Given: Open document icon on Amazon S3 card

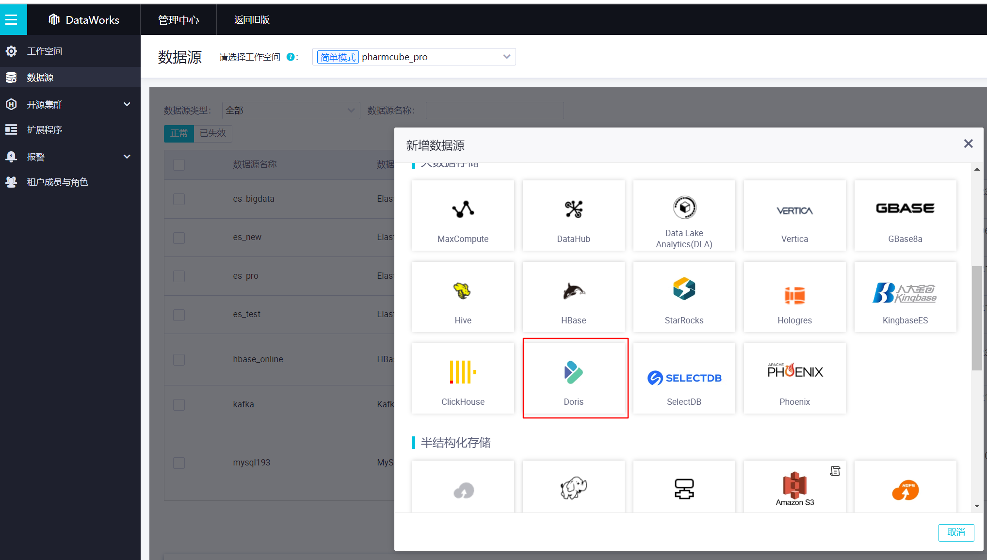Looking at the screenshot, I should pyautogui.click(x=835, y=471).
